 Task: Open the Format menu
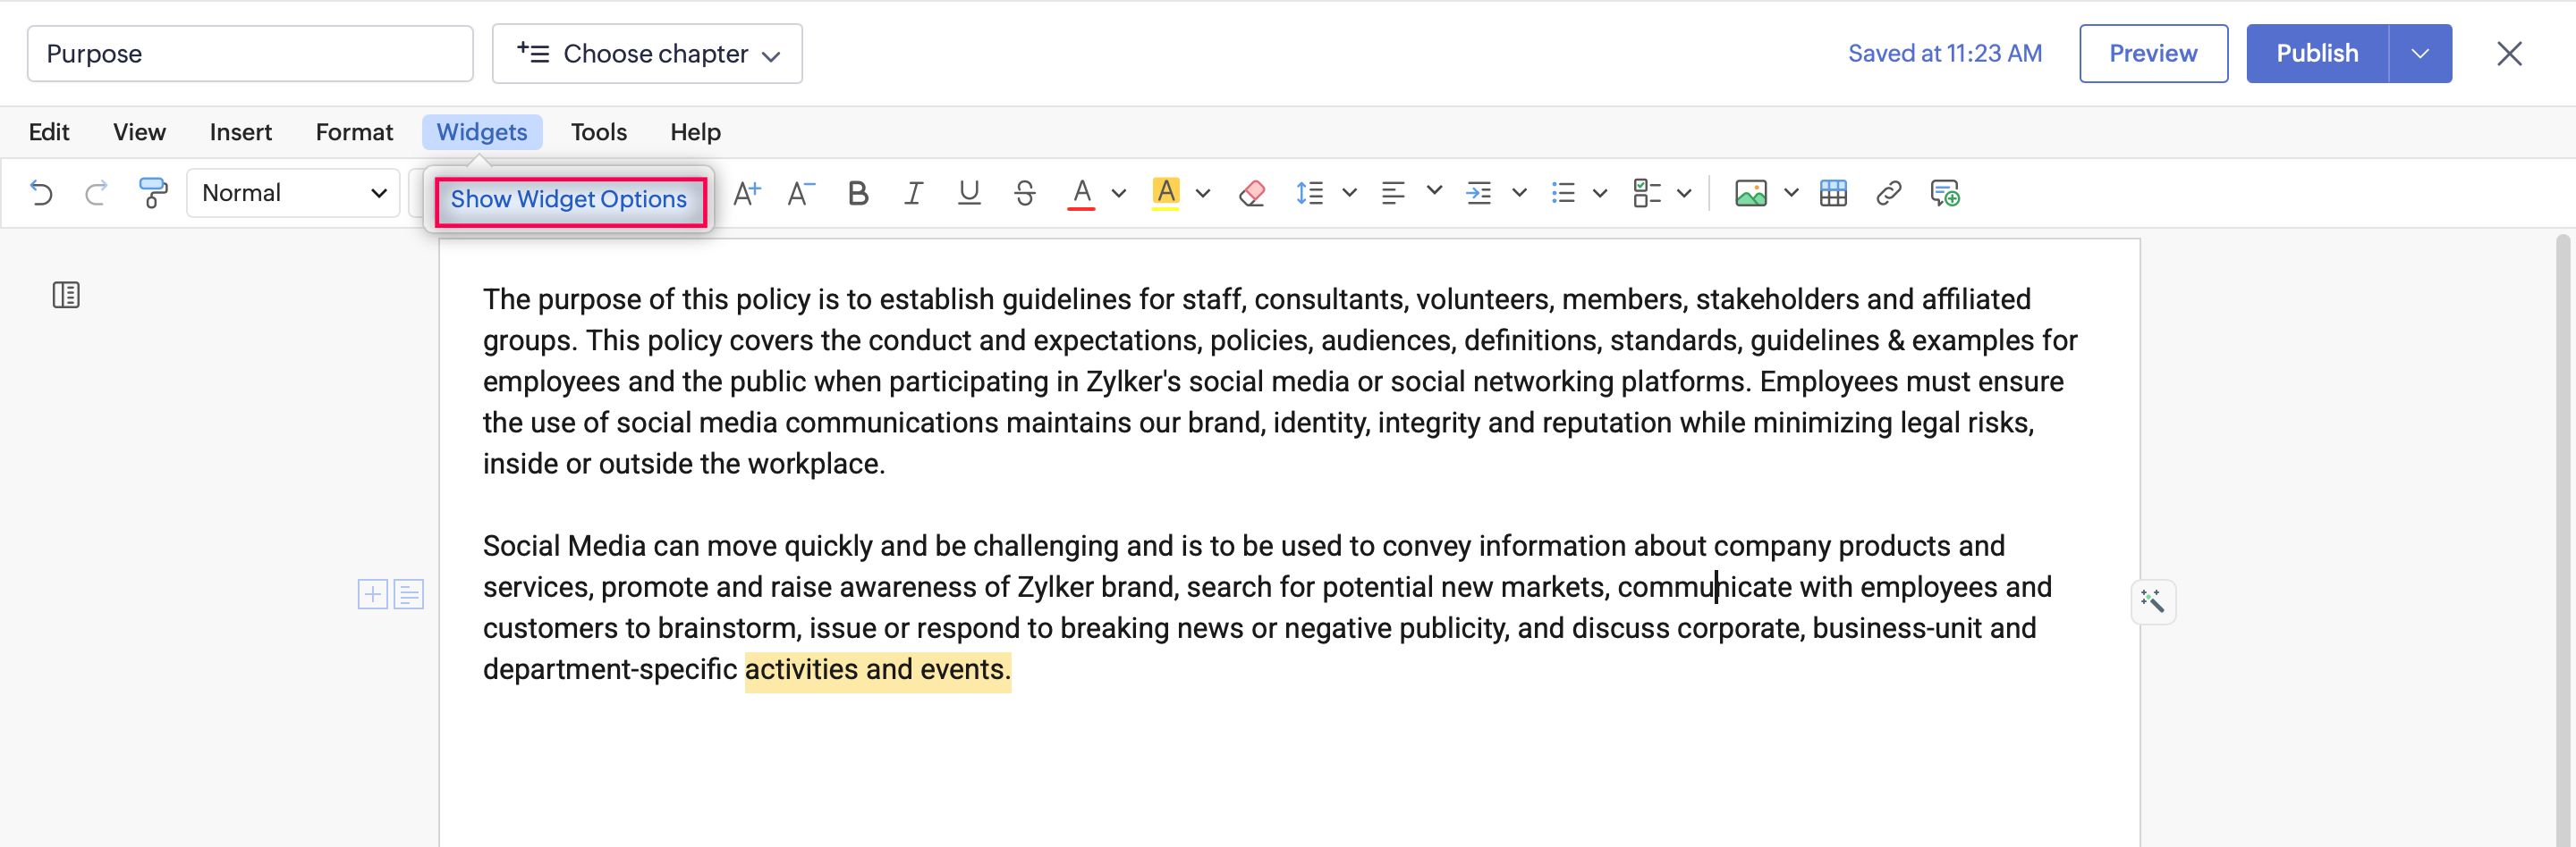tap(354, 132)
